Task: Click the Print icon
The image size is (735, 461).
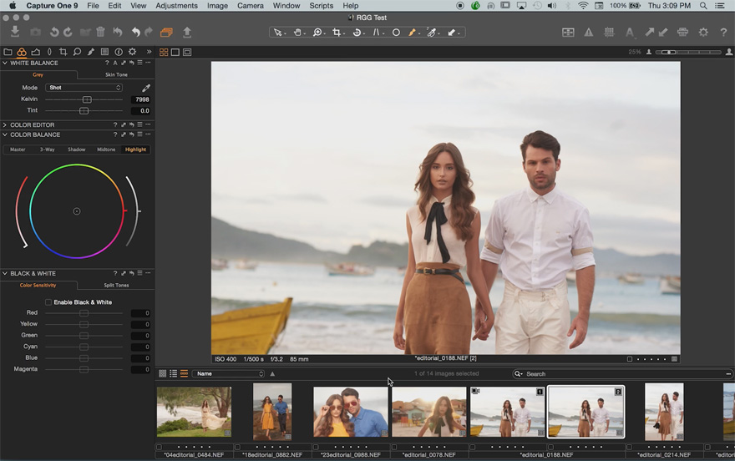Action: tap(682, 33)
